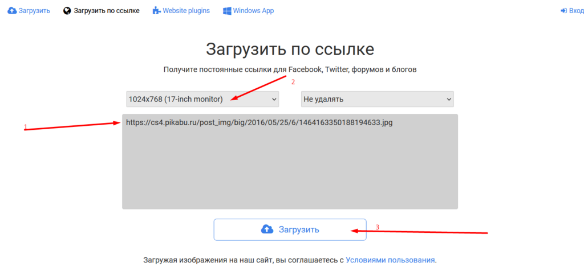Click the chevron arrow of the Не удалять dropdown
Viewport: 584px width, 271px height.
[448, 99]
